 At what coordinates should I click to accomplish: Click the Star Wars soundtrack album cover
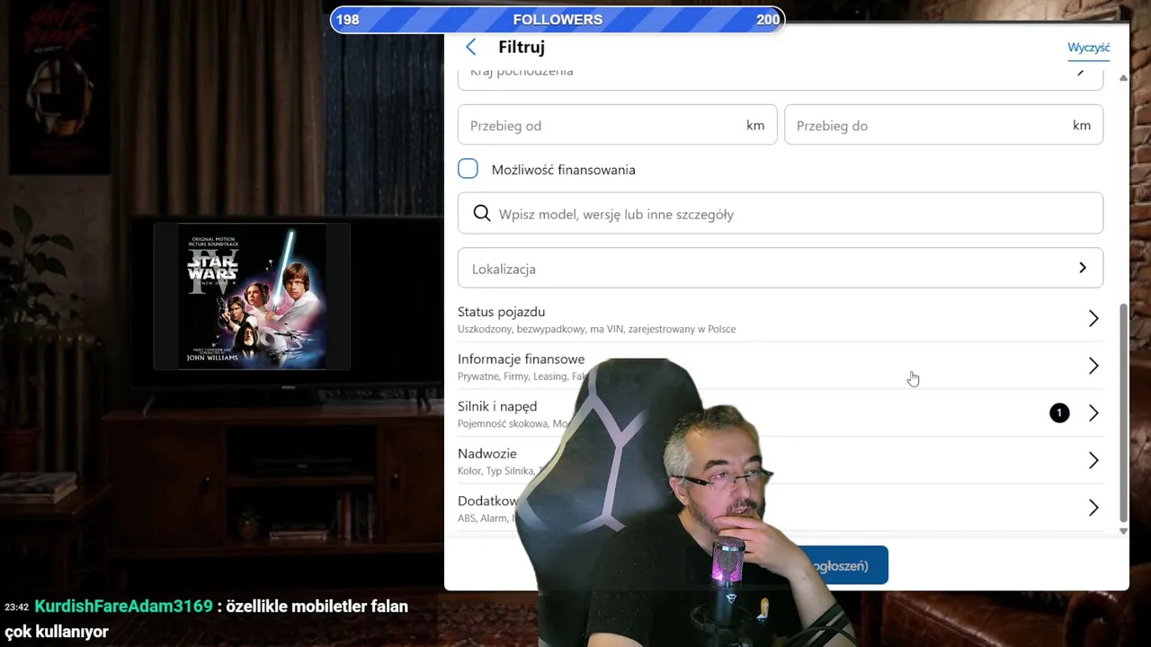coord(252,297)
